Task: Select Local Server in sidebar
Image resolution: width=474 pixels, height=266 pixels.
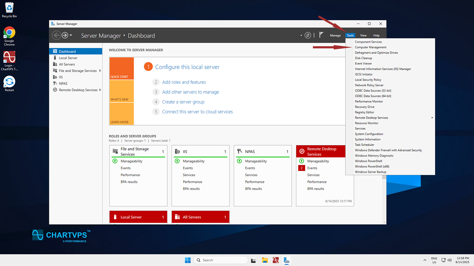Action: (x=68, y=58)
